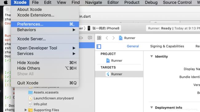The width and height of the screenshot is (200, 112).
Task: Click Quit Xcode menu entry
Action: (45, 83)
